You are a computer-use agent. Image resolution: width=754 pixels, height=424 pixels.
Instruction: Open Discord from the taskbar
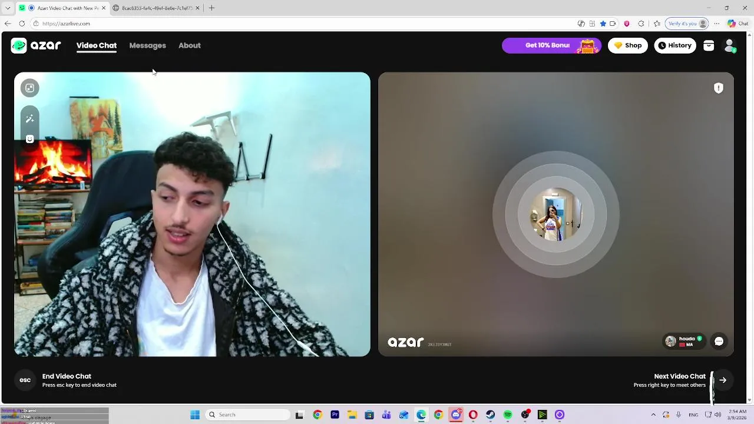456,415
